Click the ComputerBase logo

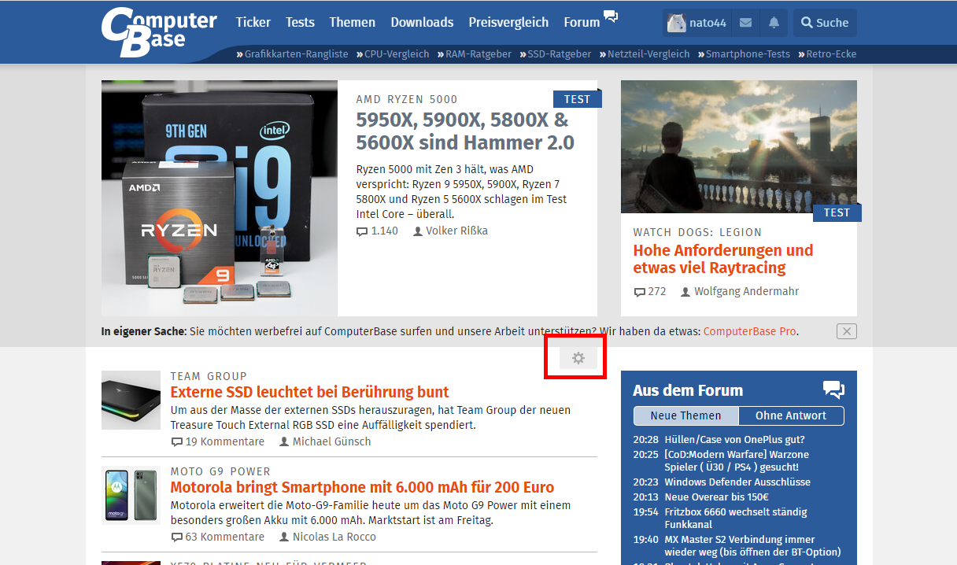[x=158, y=31]
